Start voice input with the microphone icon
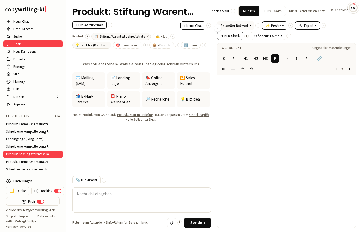The height and width of the screenshot is (232, 362). [172, 223]
